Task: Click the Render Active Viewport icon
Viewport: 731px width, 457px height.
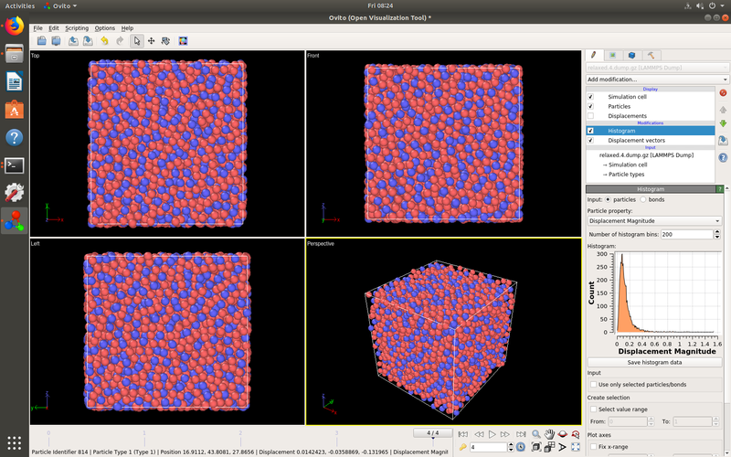Action: pyautogui.click(x=183, y=41)
